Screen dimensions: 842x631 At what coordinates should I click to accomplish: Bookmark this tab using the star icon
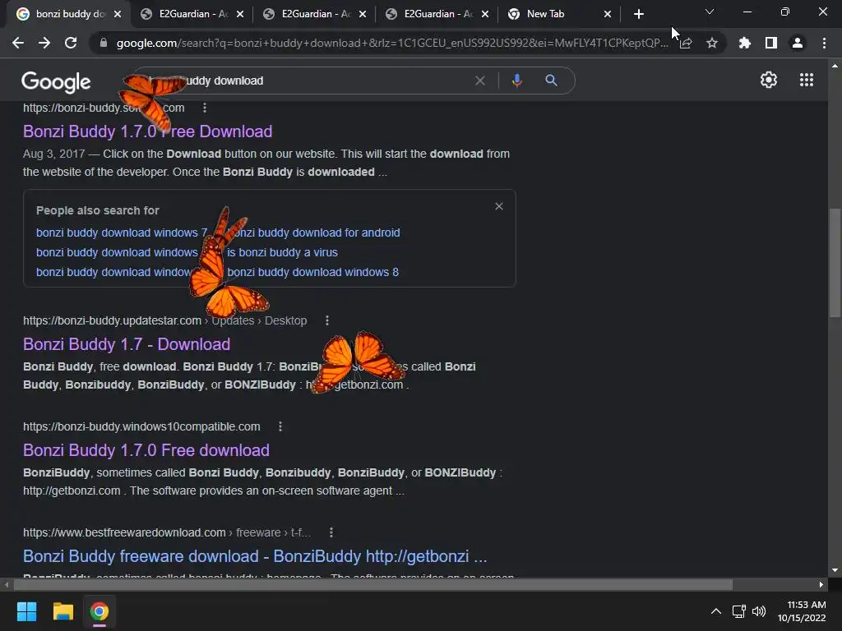712,43
